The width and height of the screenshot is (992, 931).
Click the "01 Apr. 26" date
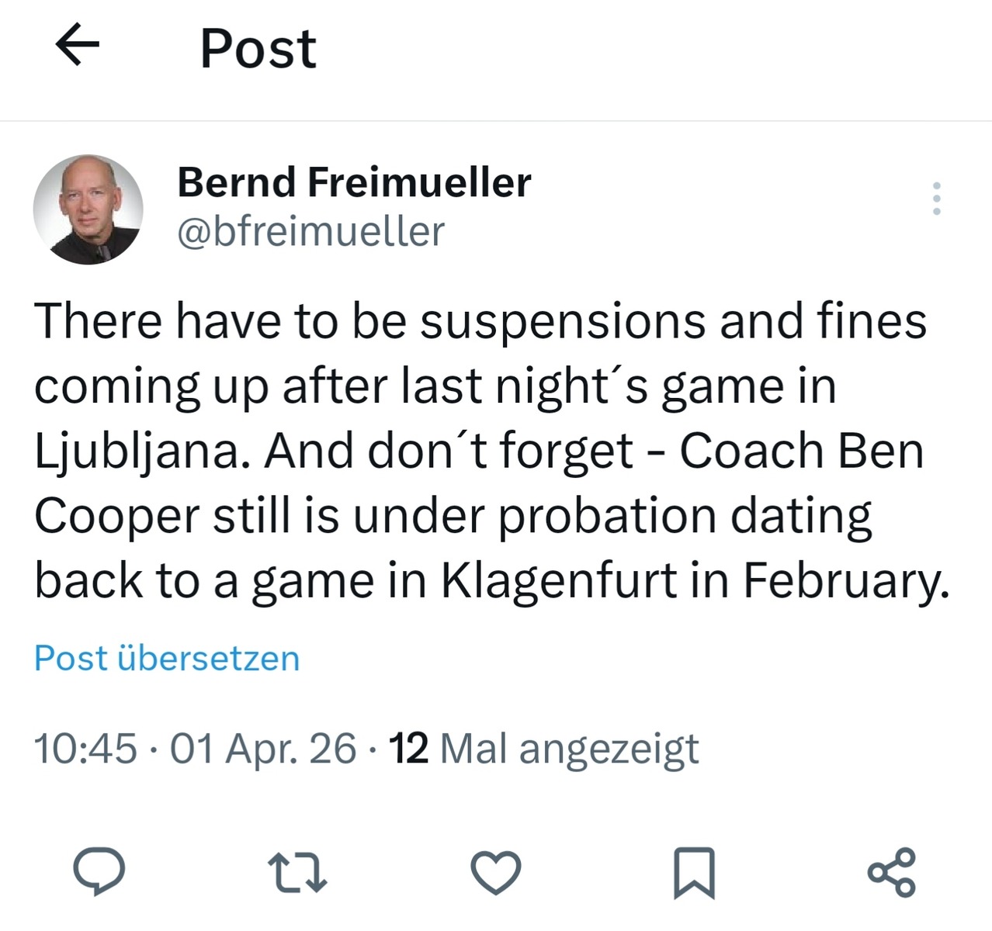click(263, 749)
